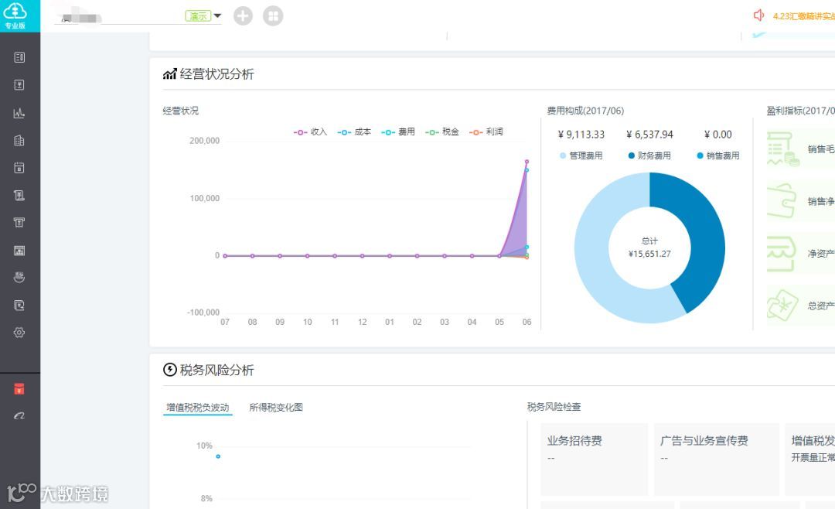Click the gray plus circle button
Viewport: 835px width, 509px height.
point(243,15)
